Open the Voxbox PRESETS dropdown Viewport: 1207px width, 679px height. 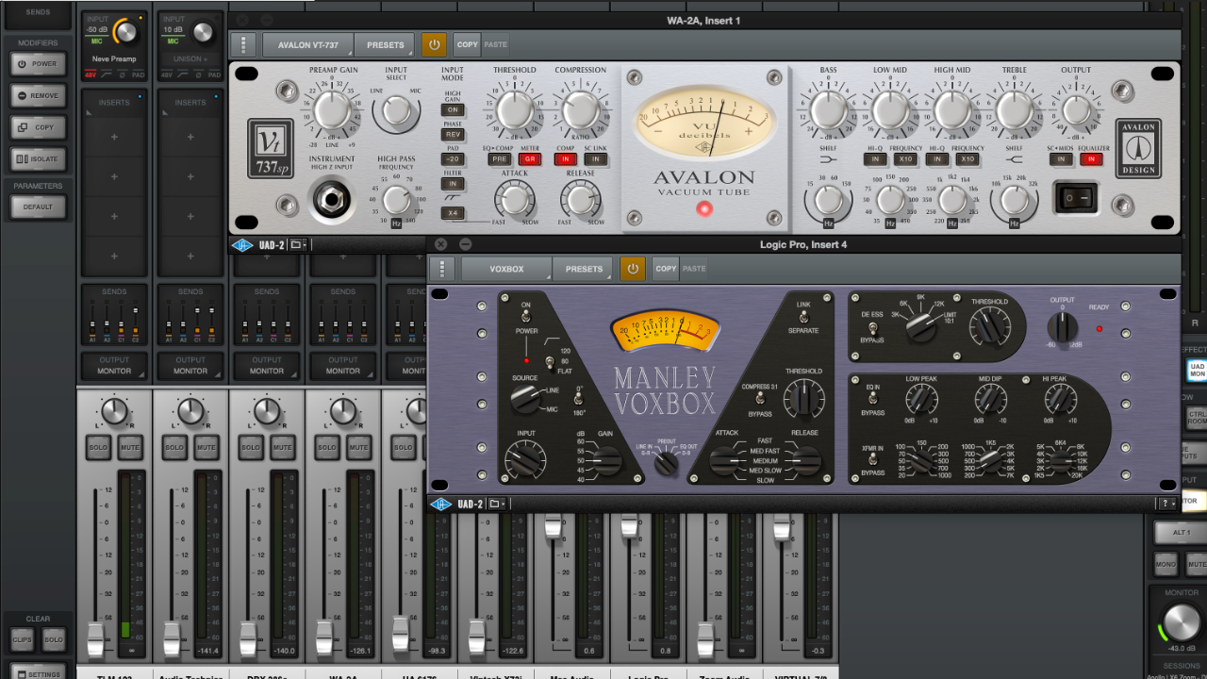point(584,269)
